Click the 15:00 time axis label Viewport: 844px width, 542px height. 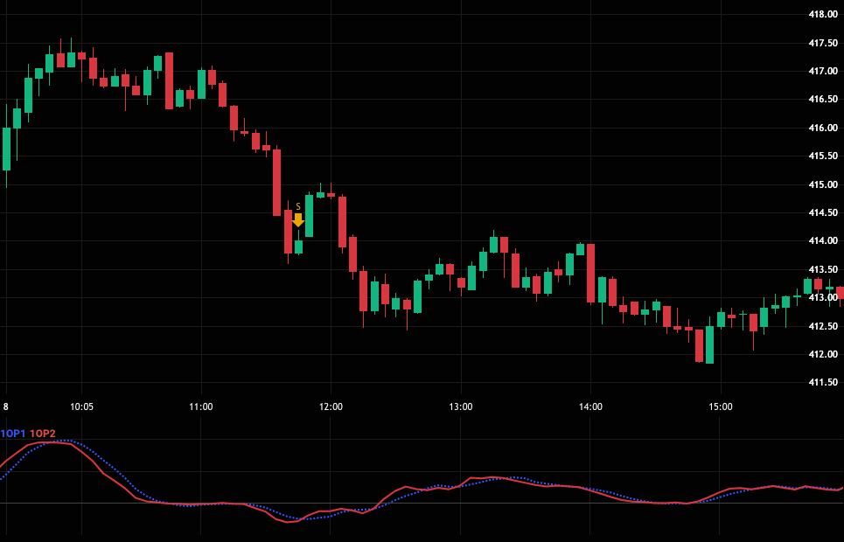click(720, 406)
